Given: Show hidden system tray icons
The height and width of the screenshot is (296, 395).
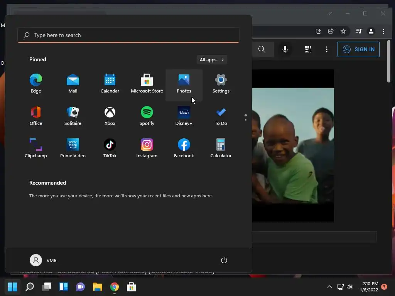Looking at the screenshot, I should (x=329, y=287).
